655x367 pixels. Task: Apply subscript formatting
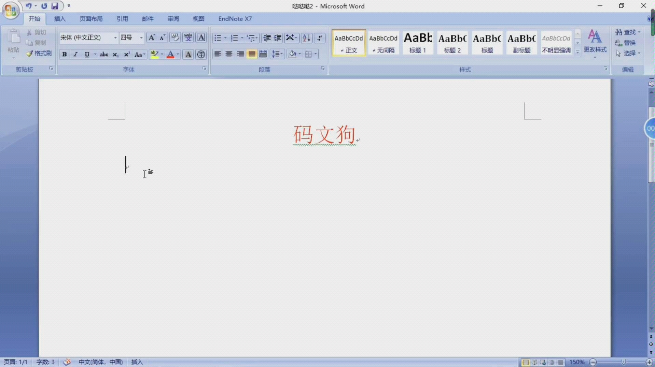115,54
